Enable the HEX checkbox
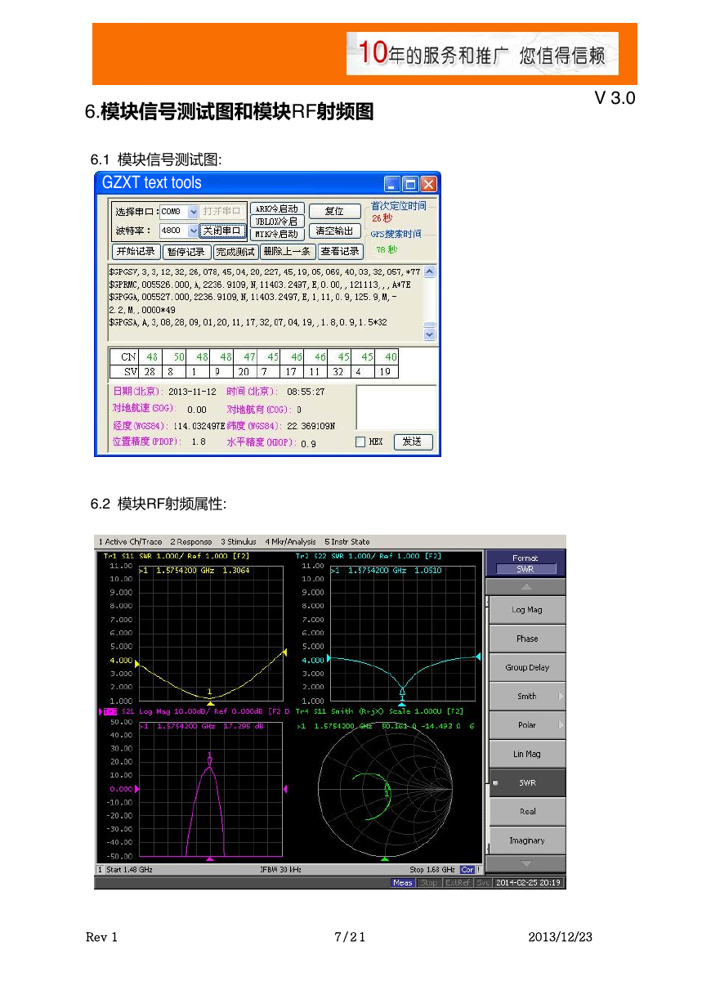Screen dimensions: 711x1004 (361, 442)
